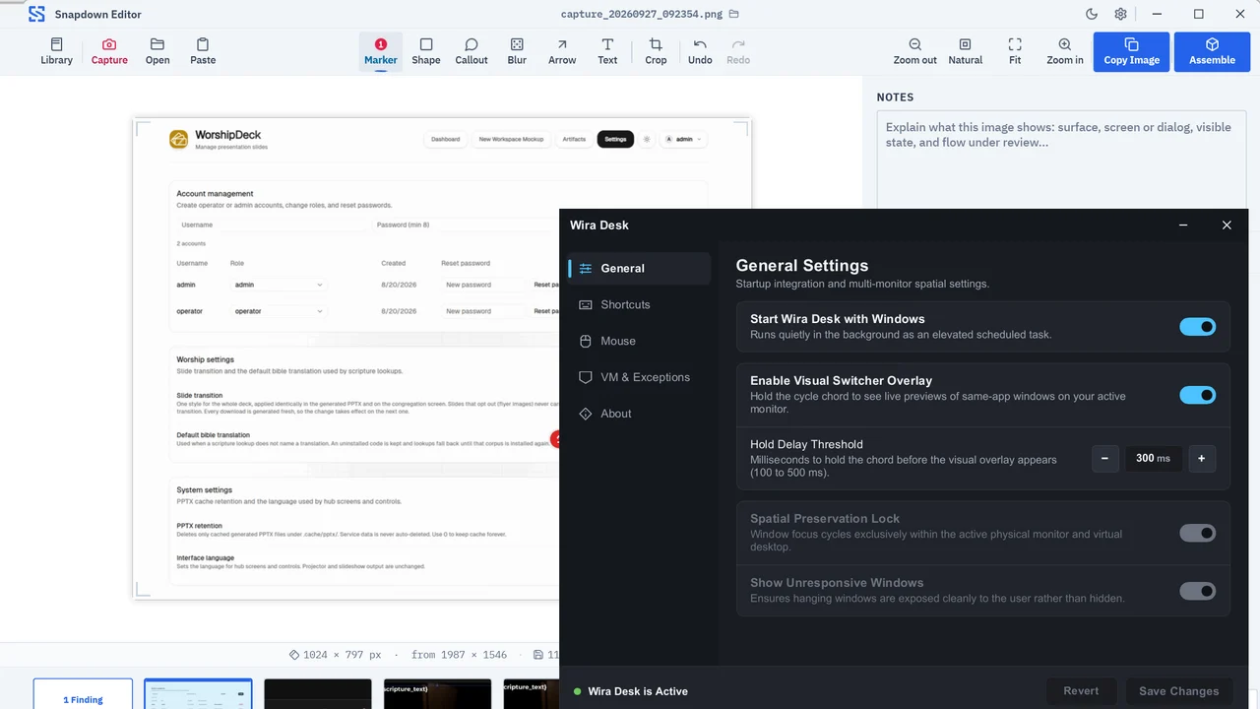Paste an image from the clipboard
This screenshot has width=1260, height=709.
(203, 51)
